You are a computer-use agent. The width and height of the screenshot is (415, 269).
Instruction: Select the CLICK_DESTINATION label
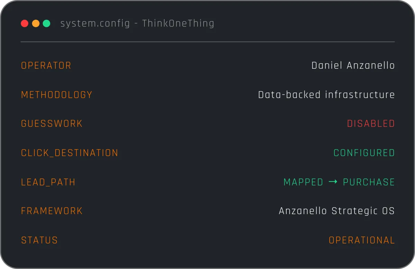pos(70,153)
